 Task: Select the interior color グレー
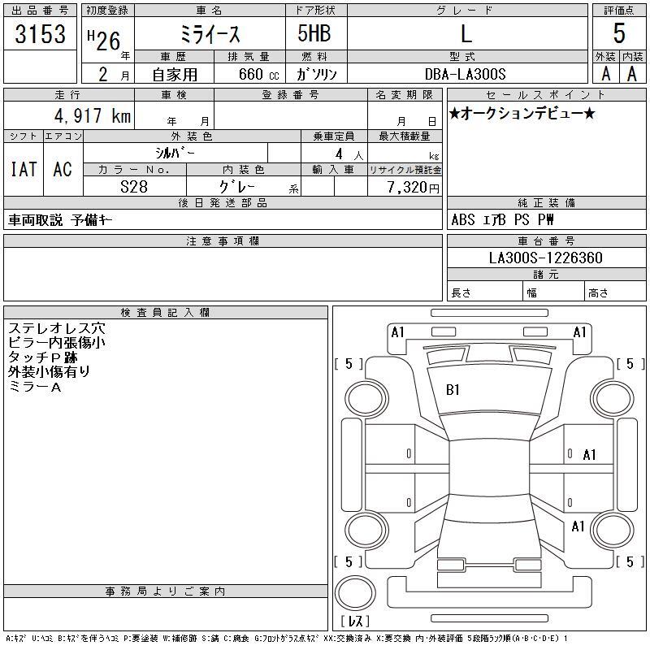tap(237, 187)
